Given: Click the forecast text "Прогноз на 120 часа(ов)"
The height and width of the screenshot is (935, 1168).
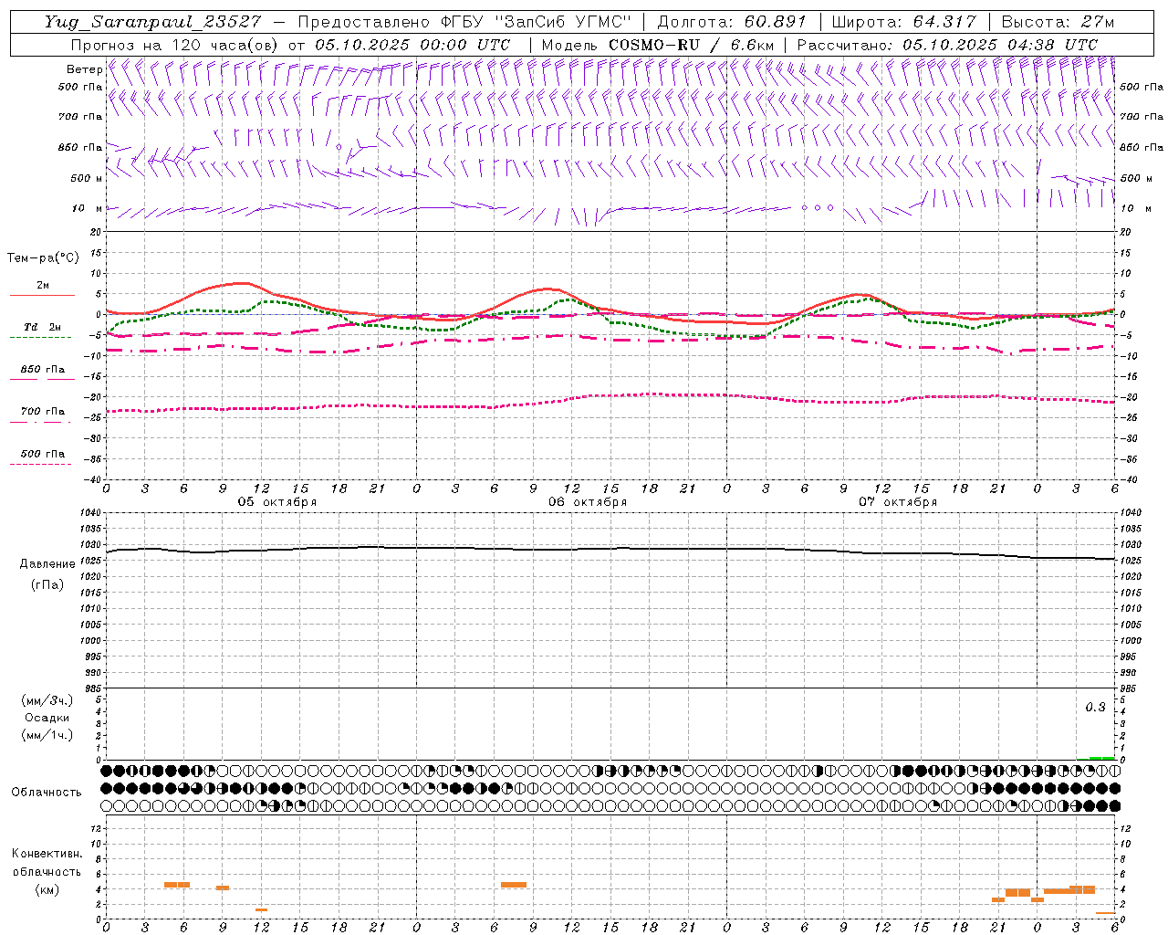Looking at the screenshot, I should pos(175,45).
